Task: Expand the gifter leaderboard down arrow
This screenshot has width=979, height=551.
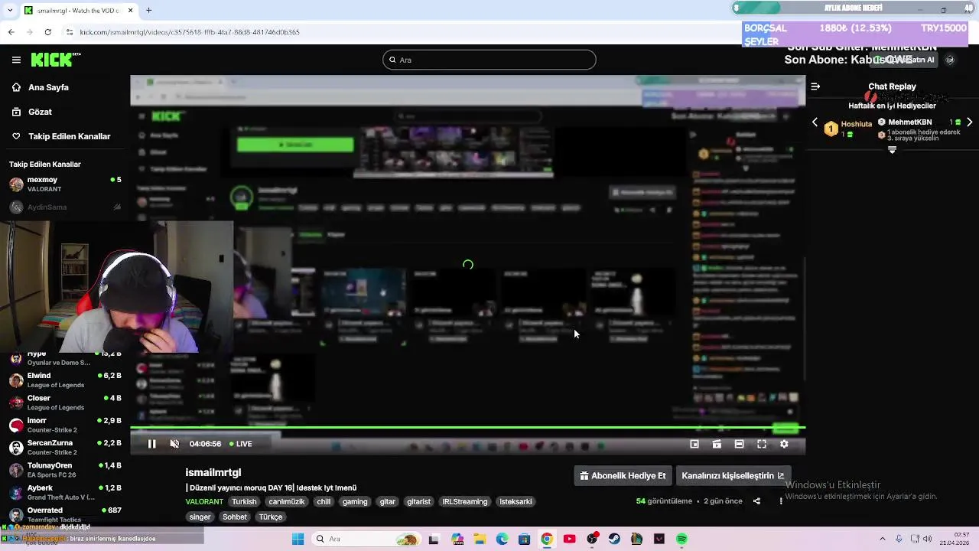Action: point(892,150)
